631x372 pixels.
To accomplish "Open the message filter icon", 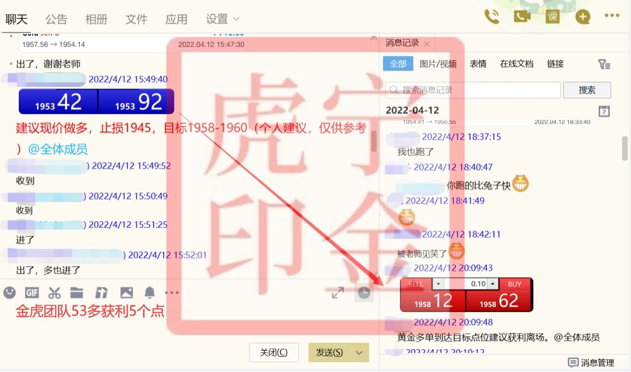I will coord(604,64).
